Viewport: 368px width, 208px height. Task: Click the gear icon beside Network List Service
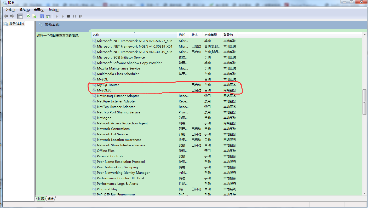click(94, 134)
